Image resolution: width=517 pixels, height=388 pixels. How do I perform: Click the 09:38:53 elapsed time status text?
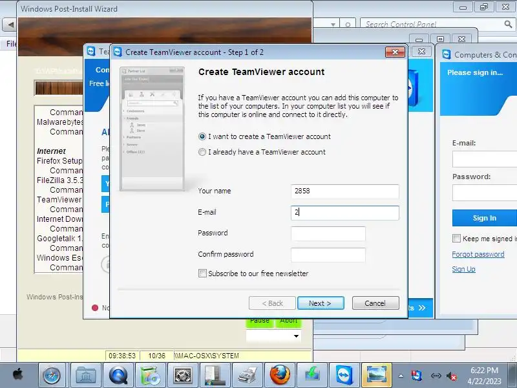point(122,356)
